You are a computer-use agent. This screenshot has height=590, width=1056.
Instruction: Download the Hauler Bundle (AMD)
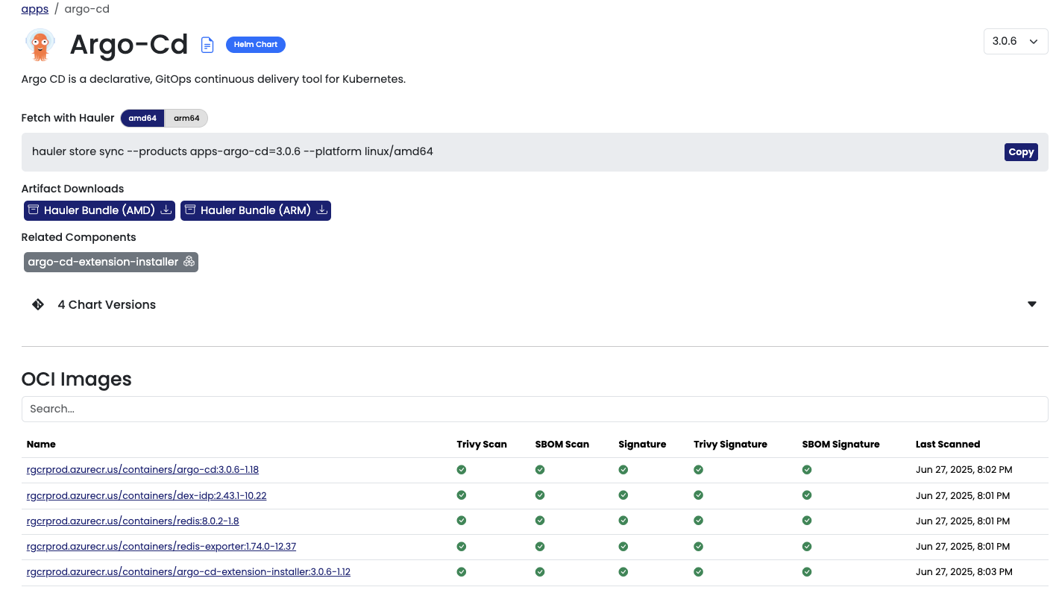(99, 210)
